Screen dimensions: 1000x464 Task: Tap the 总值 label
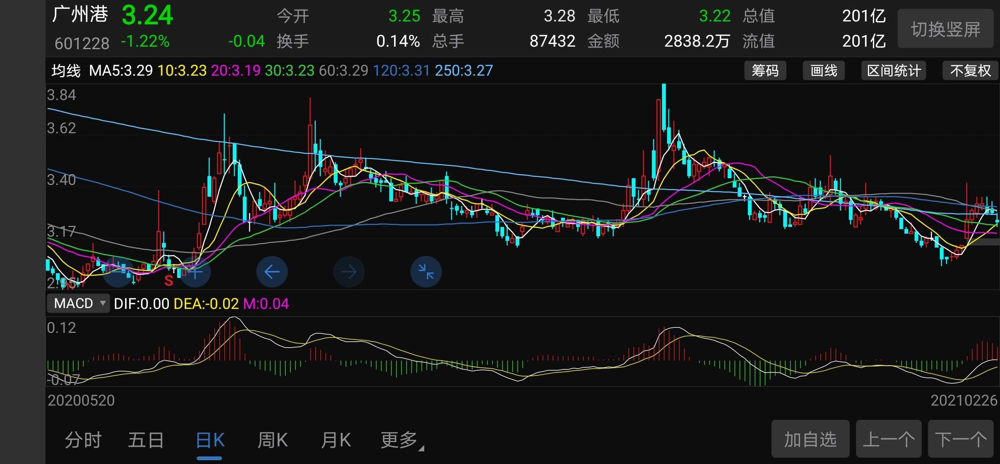758,16
